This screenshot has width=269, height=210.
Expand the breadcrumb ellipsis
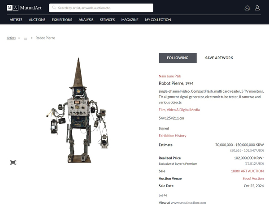pyautogui.click(x=26, y=38)
